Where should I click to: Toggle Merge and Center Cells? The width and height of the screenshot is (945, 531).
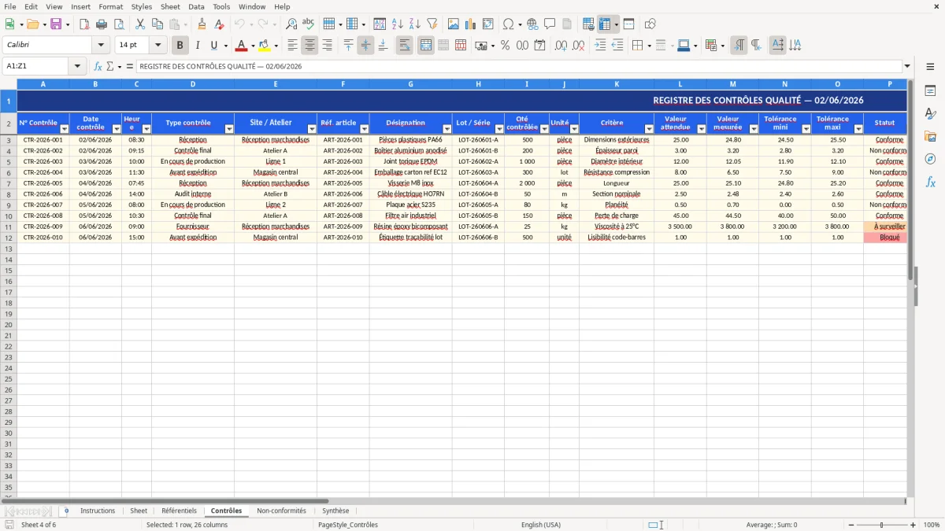pyautogui.click(x=426, y=46)
